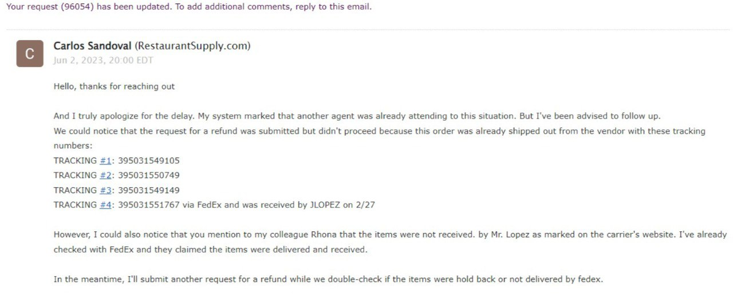
Task: Click the "Hello, thanks for reaching out" greeting
Action: (x=115, y=86)
